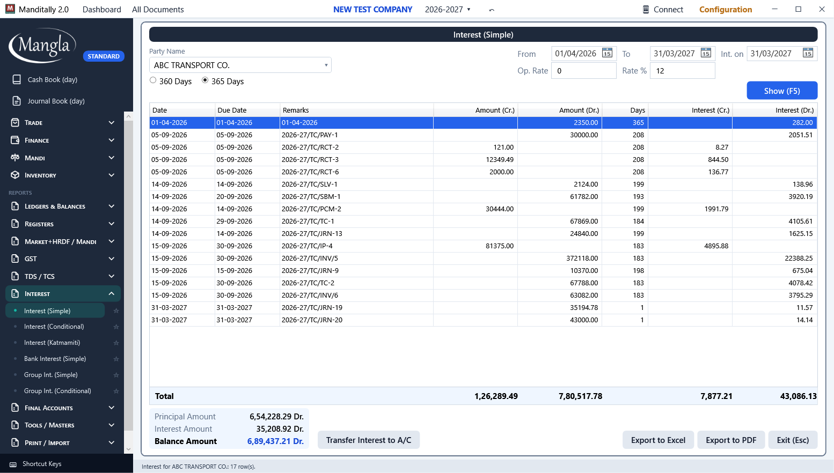The image size is (834, 473).
Task: Click the sidebar vertical scrollbar
Action: [128, 276]
